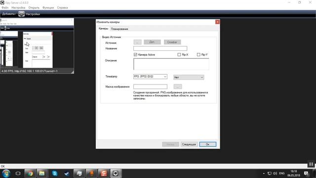Close the Изменить камеры dialog
The image size is (316, 178).
point(217,22)
